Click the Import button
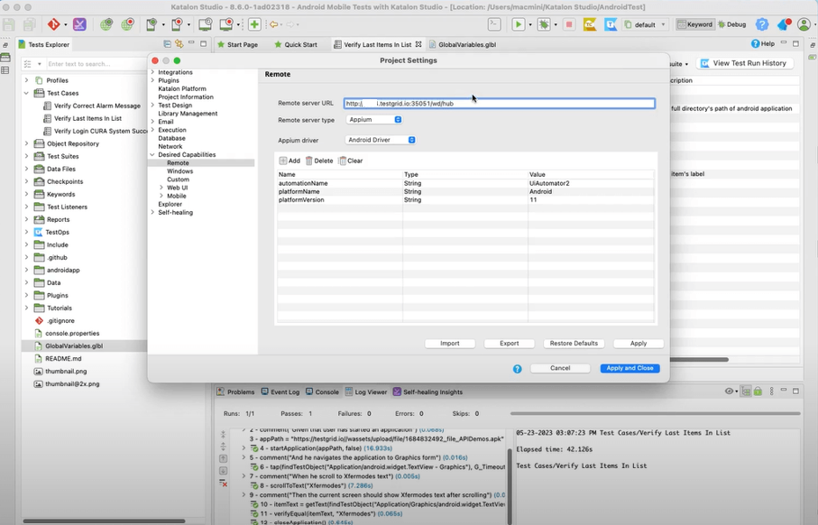This screenshot has height=525, width=818. 450,344
